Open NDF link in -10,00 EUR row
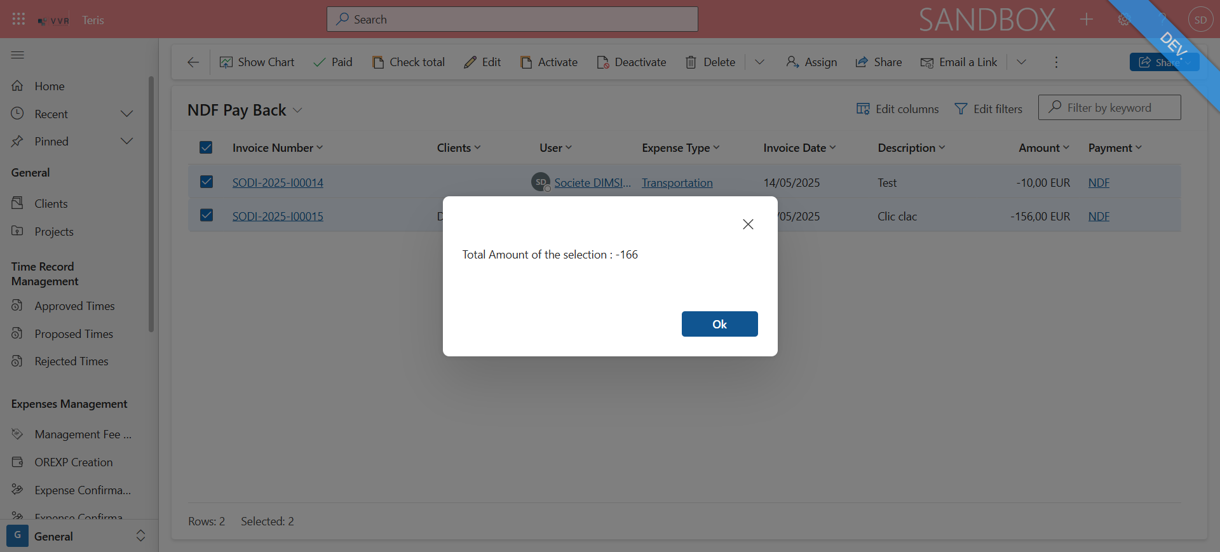The image size is (1220, 552). [1099, 183]
